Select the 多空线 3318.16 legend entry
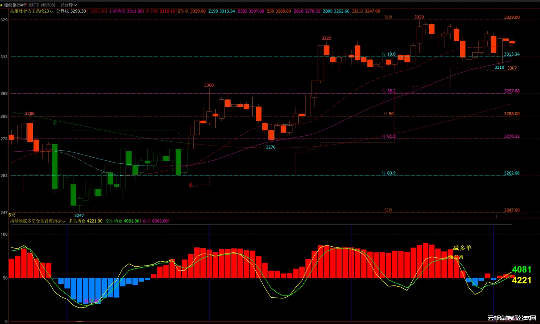The image size is (540, 324). (x=161, y=11)
